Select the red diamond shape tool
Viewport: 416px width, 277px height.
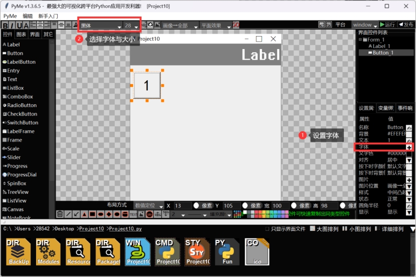tap(108, 214)
